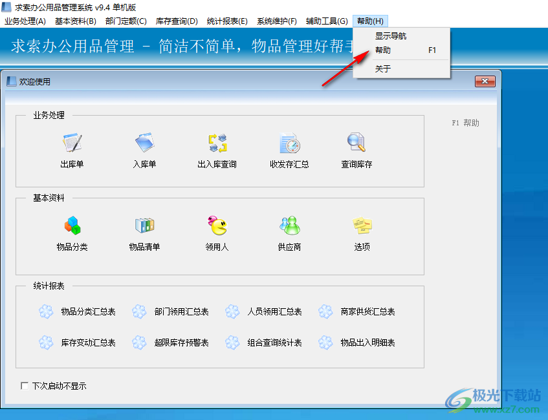Click snowflake icon beside 人员领用汇总表

(232, 311)
